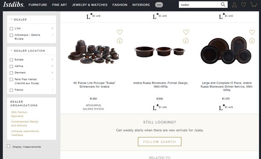The height and width of the screenshot is (159, 261).
Task: Open the 20th Century Specialist link
Action: (19, 114)
